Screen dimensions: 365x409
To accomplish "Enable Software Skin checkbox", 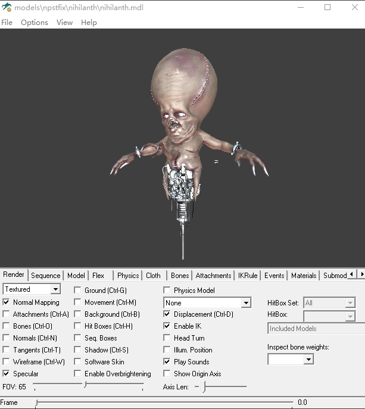I will click(x=77, y=361).
